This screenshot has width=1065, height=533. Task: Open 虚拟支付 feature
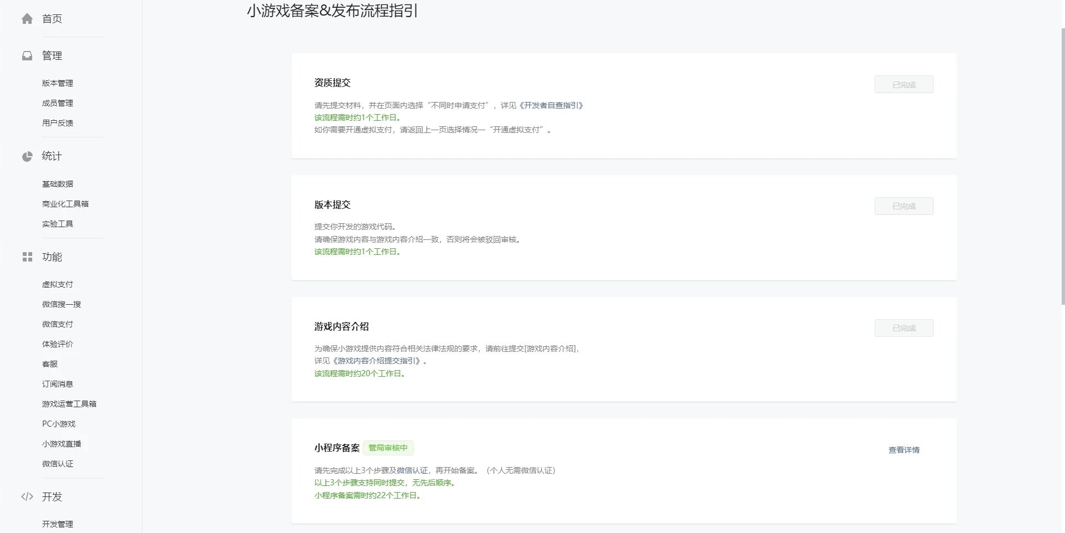pos(58,284)
